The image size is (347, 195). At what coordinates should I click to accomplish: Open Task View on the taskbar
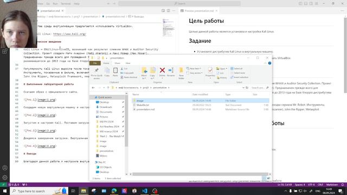[73, 191]
